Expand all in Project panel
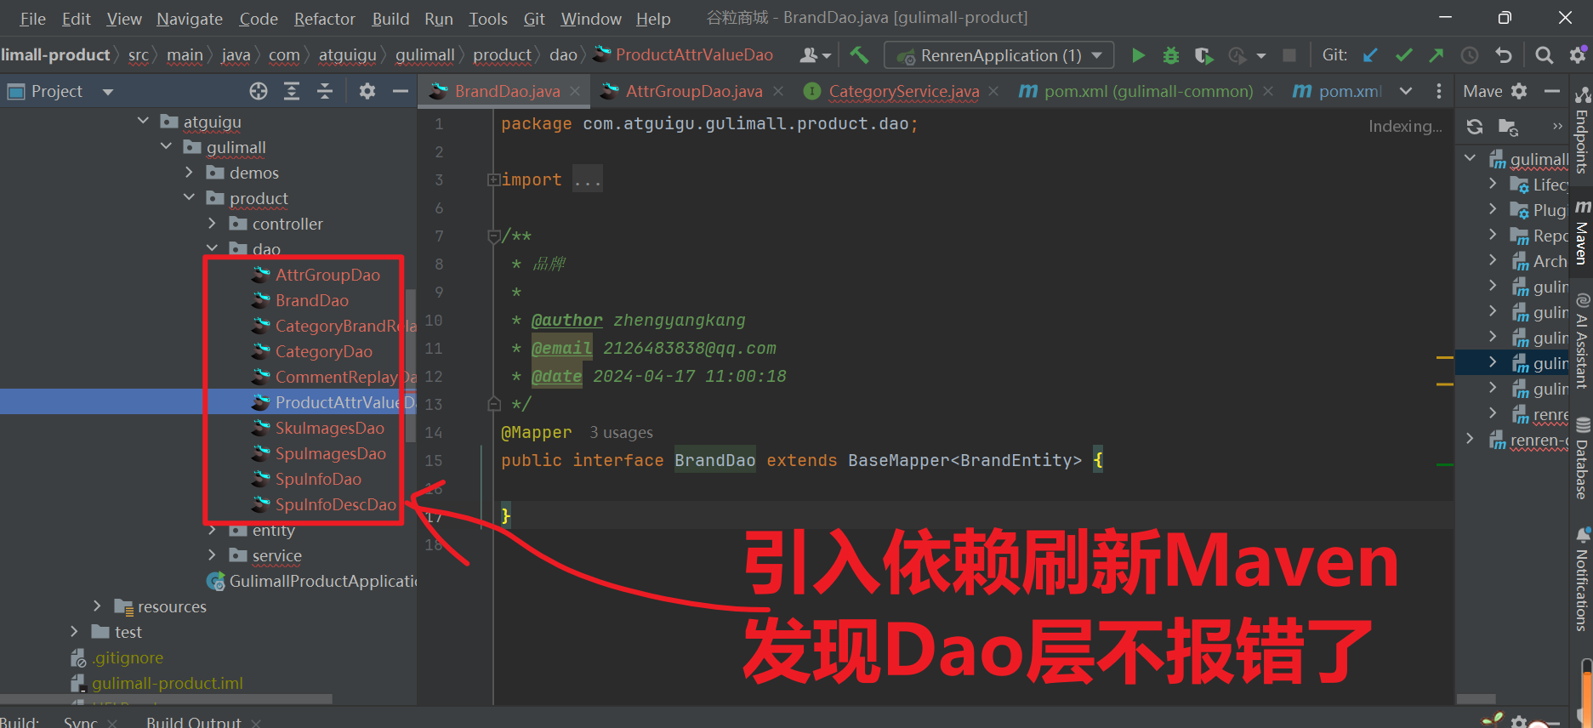 292,91
